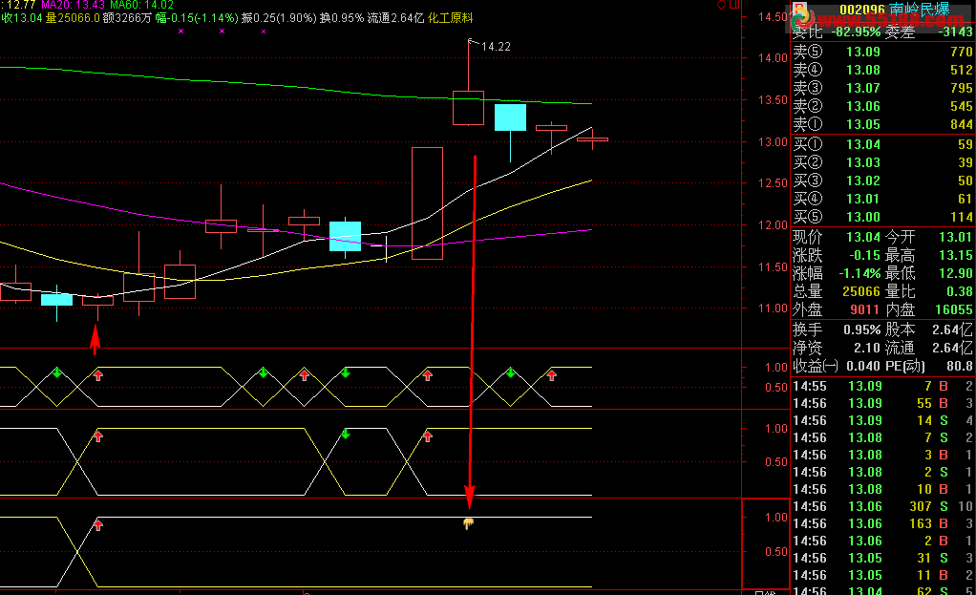Screen dimensions: 976x595
Task: Click the red up signal arrow in the bottom indicator panel
Action: pyautogui.click(x=97, y=525)
